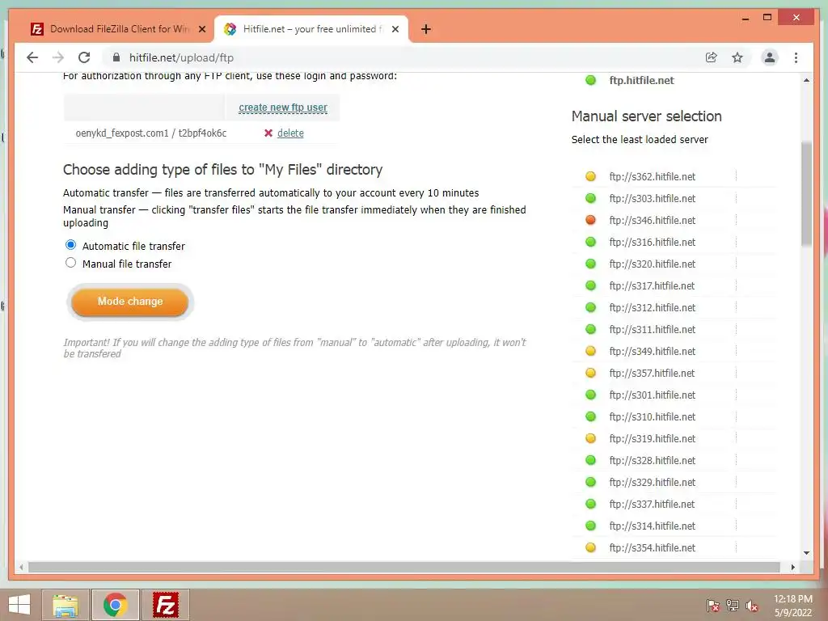This screenshot has width=828, height=621.
Task: Select server ftp://s346.hitfile.net
Action: tap(653, 220)
